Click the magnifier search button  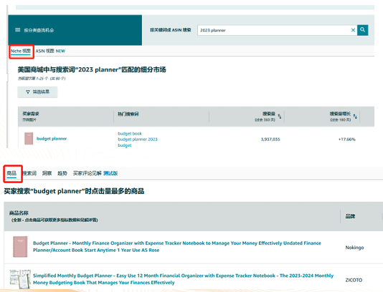click(362, 30)
